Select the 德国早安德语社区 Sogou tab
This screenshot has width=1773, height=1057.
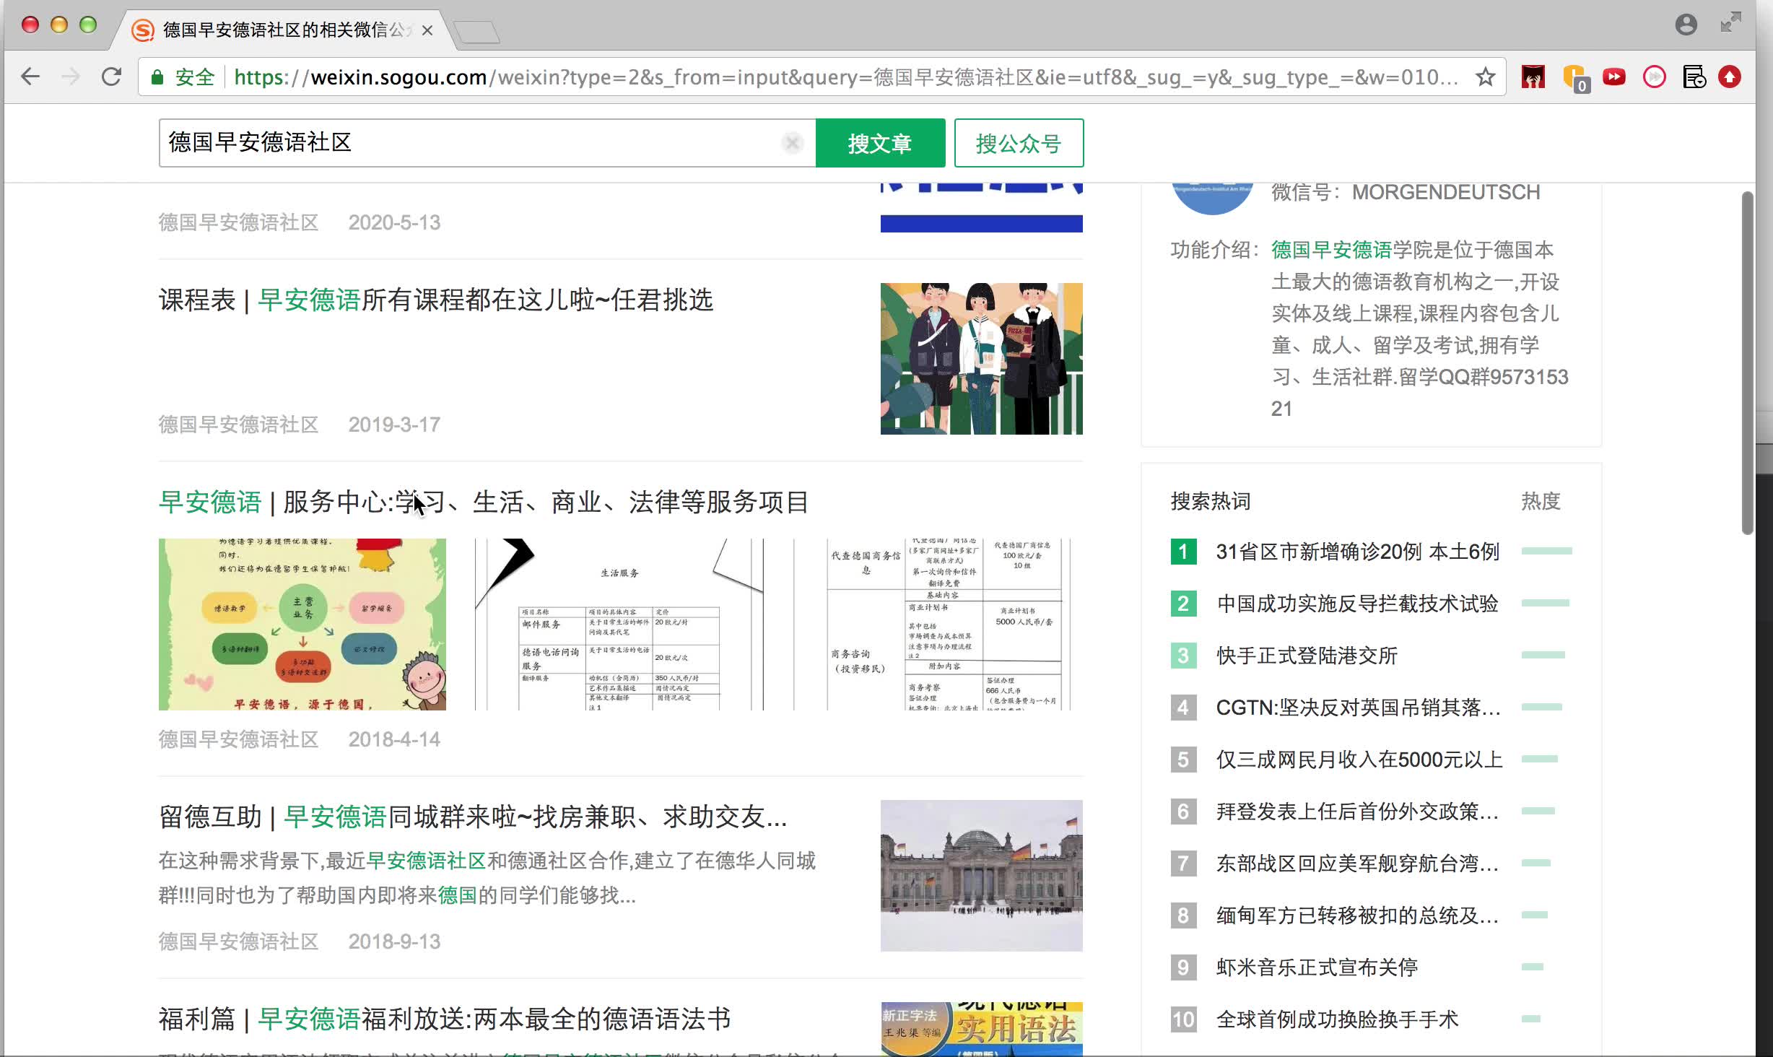(x=282, y=30)
